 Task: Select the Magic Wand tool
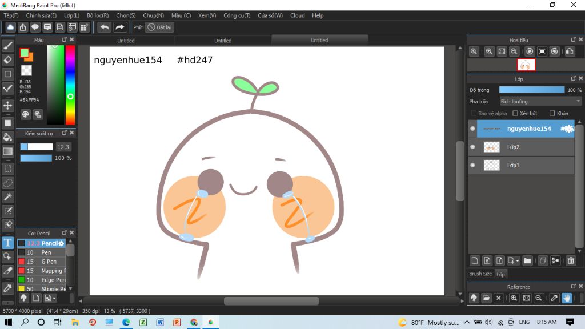click(8, 197)
